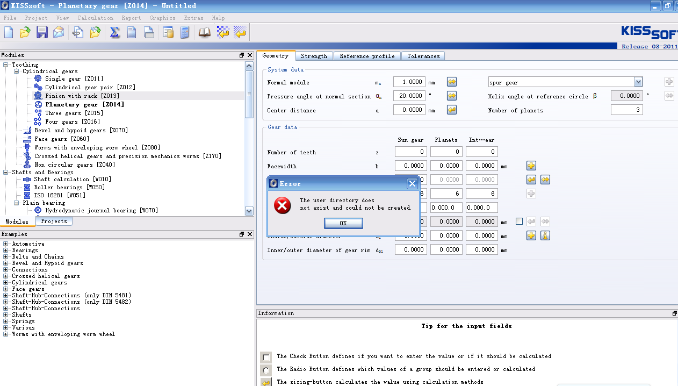Image resolution: width=678 pixels, height=386 pixels.
Task: Select ISO 16281 [W051] module
Action: click(x=60, y=195)
